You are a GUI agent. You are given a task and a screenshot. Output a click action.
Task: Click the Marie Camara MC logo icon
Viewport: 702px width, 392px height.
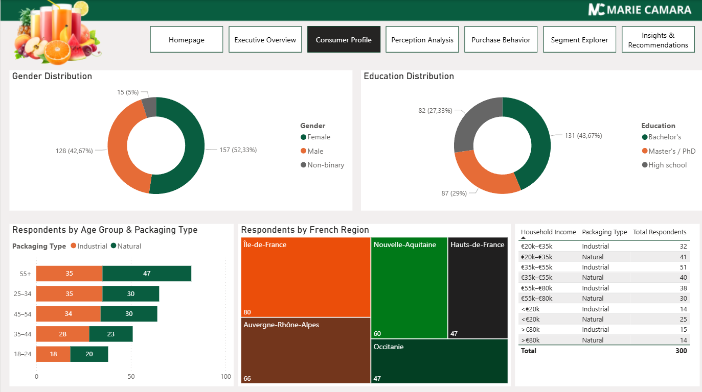597,10
